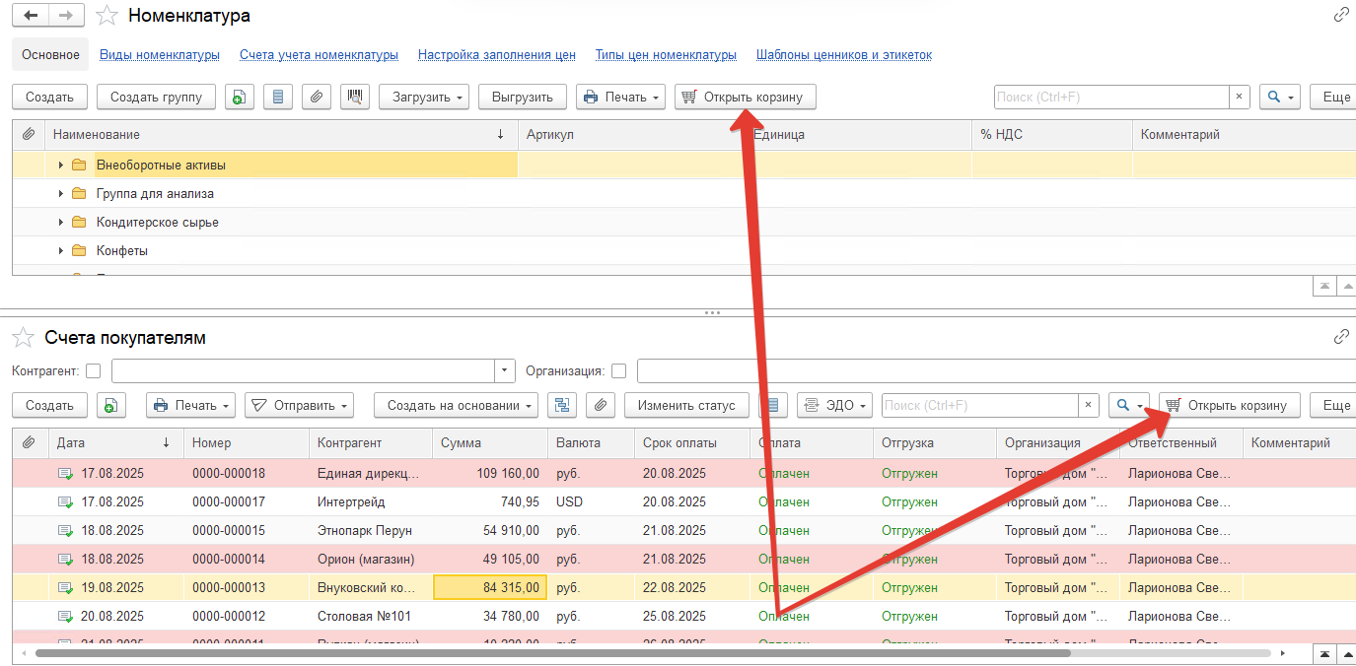1356x666 pixels.
Task: Open the Номенклатура search options magnifier
Action: (1280, 97)
